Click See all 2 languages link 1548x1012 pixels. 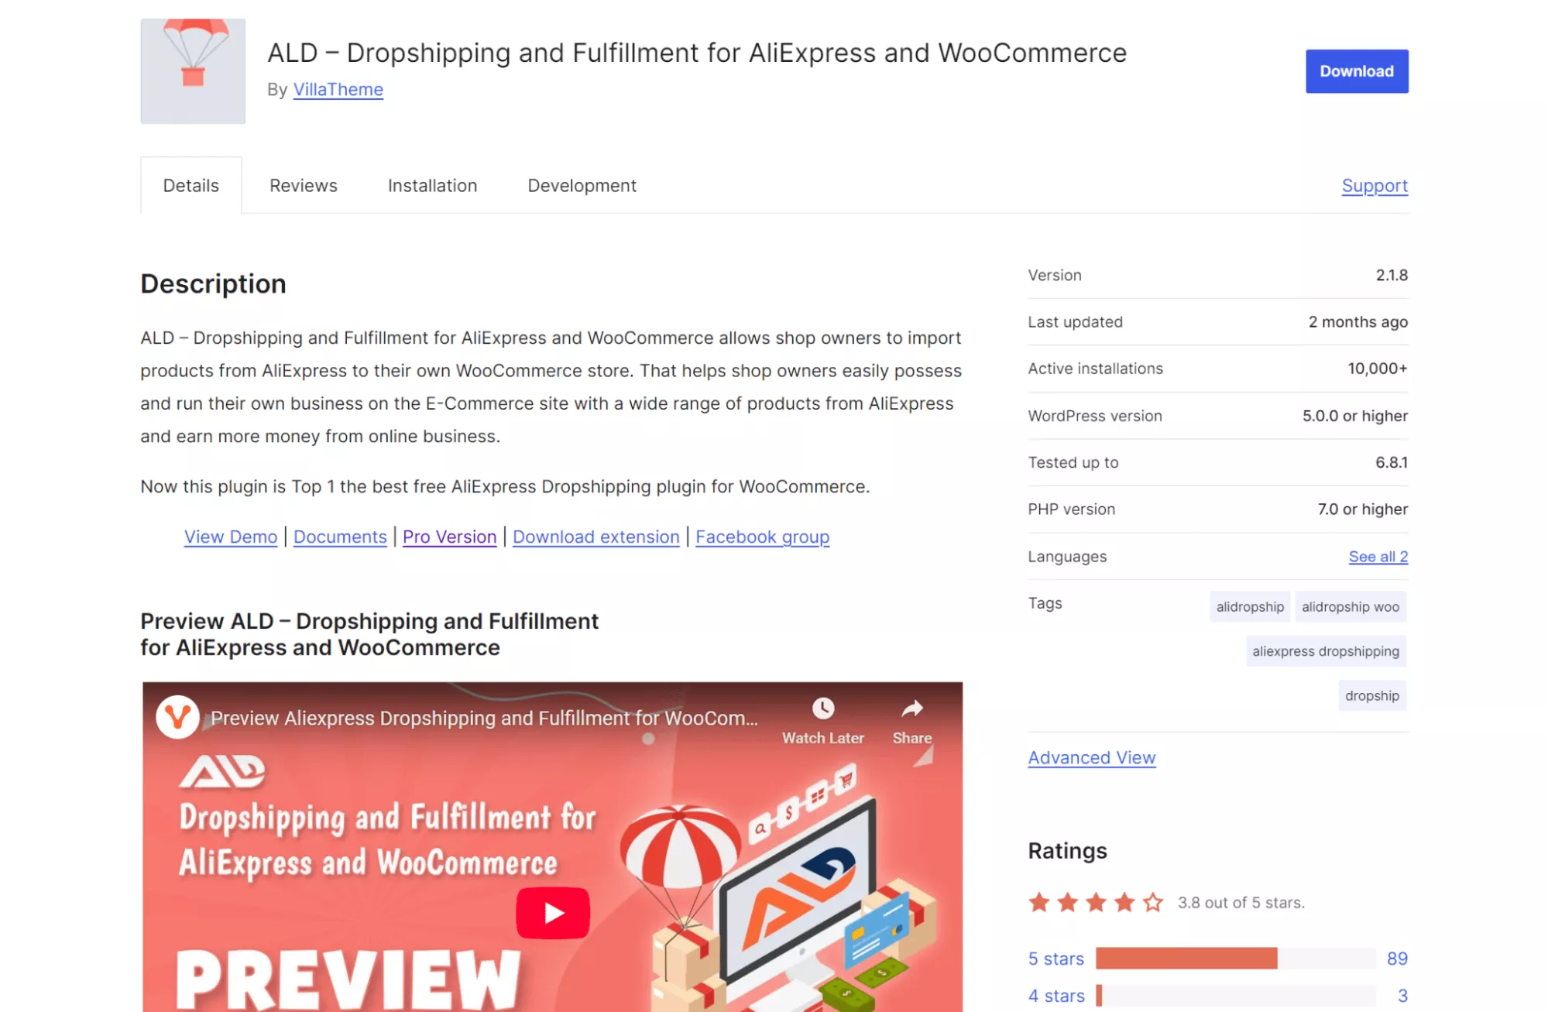coord(1378,557)
